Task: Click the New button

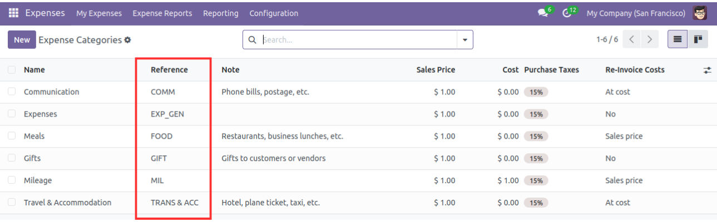Action: [x=22, y=40]
